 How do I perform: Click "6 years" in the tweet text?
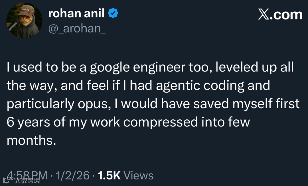coord(28,122)
